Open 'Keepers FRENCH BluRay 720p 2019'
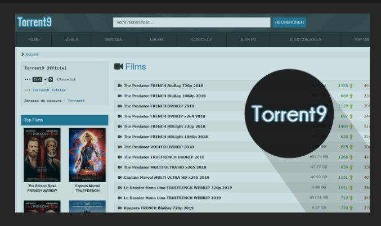 (x=159, y=208)
